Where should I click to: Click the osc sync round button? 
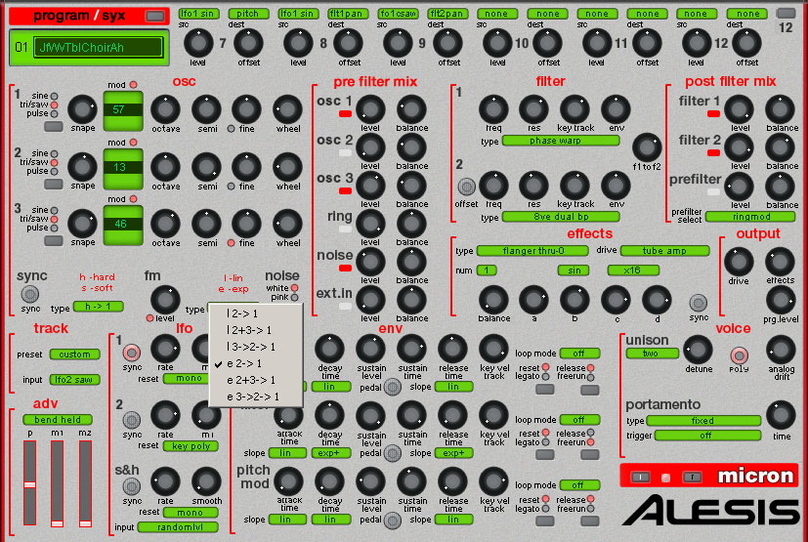pyautogui.click(x=29, y=294)
